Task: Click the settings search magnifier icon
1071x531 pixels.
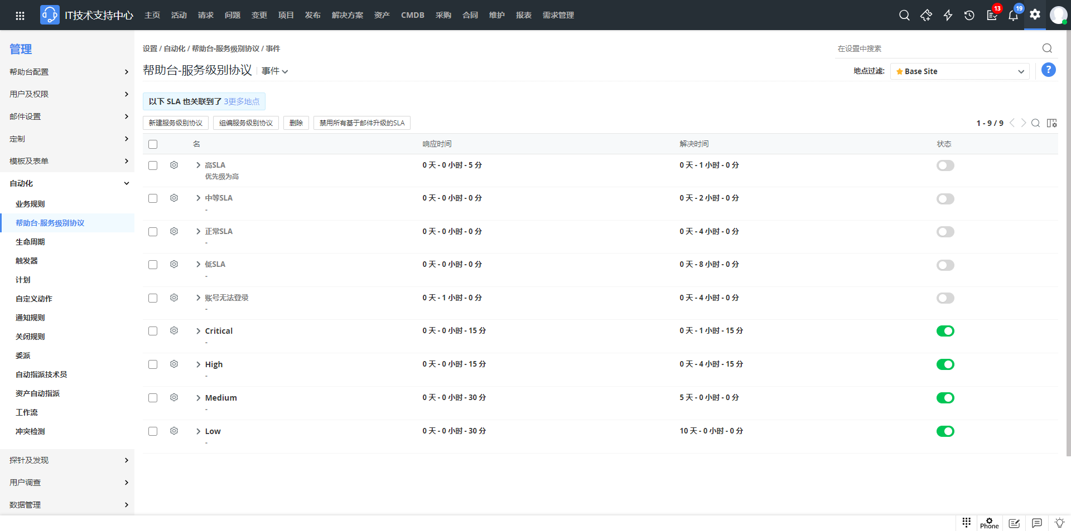Action: point(1047,48)
